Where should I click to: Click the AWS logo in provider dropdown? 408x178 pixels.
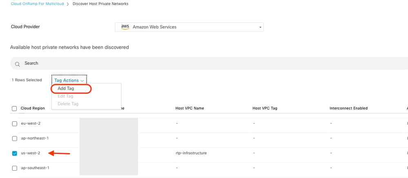click(x=125, y=27)
